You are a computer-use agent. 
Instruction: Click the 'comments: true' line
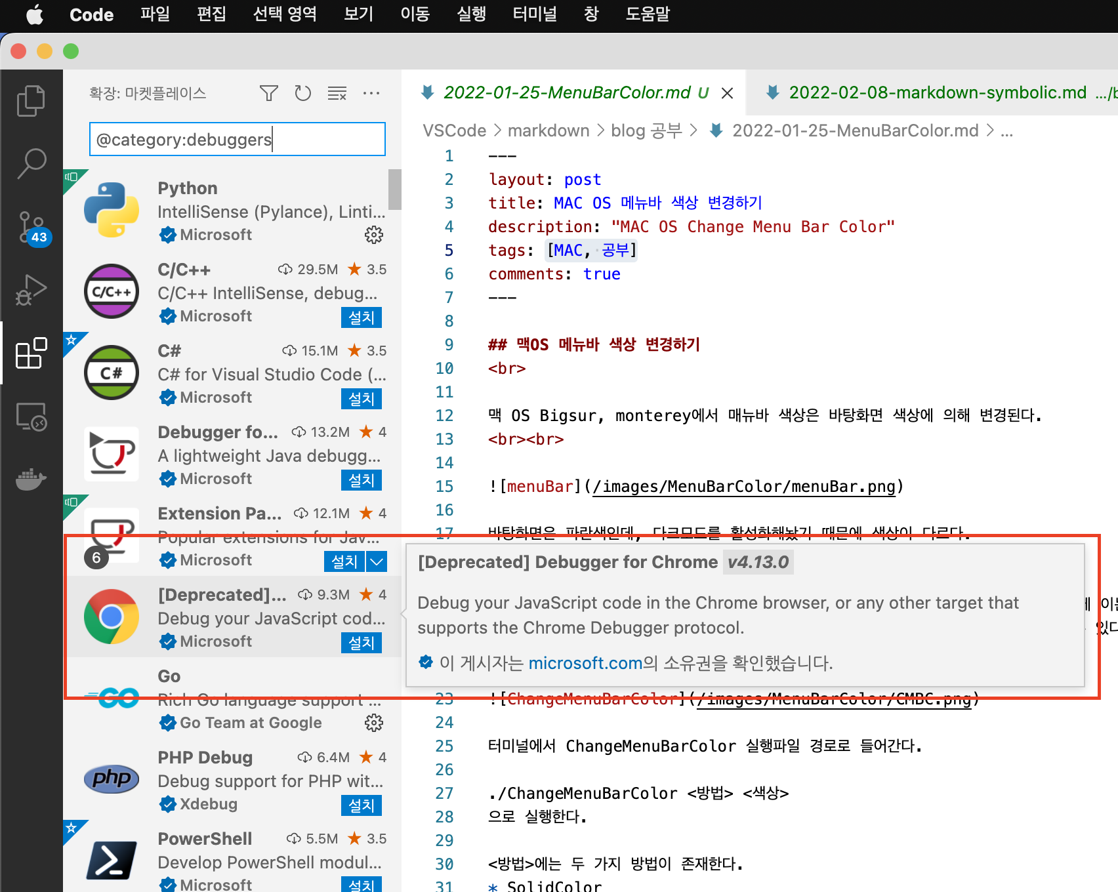coord(554,274)
